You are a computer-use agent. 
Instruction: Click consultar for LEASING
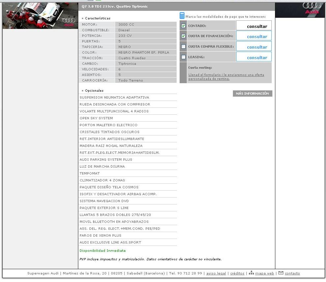[254, 57]
